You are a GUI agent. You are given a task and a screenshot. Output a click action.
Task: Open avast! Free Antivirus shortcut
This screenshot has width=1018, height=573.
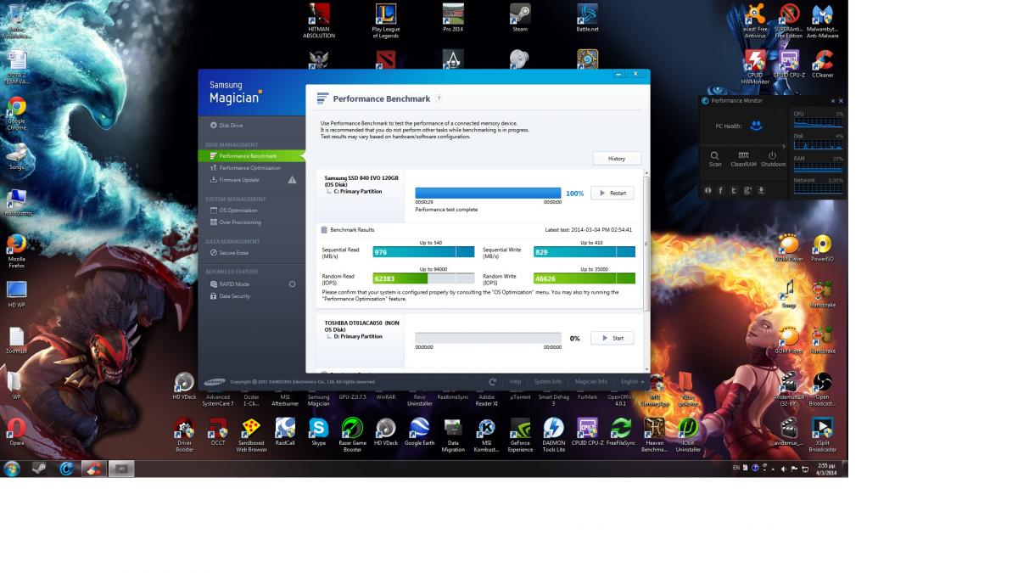tap(755, 20)
